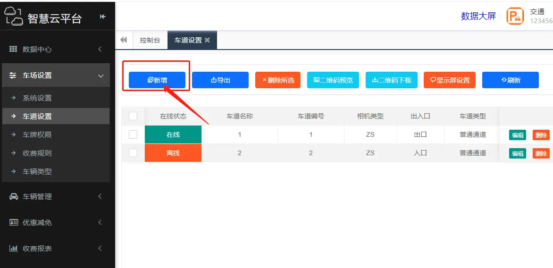Click the 车辆管理 car icon
553x268 pixels.
[14, 197]
